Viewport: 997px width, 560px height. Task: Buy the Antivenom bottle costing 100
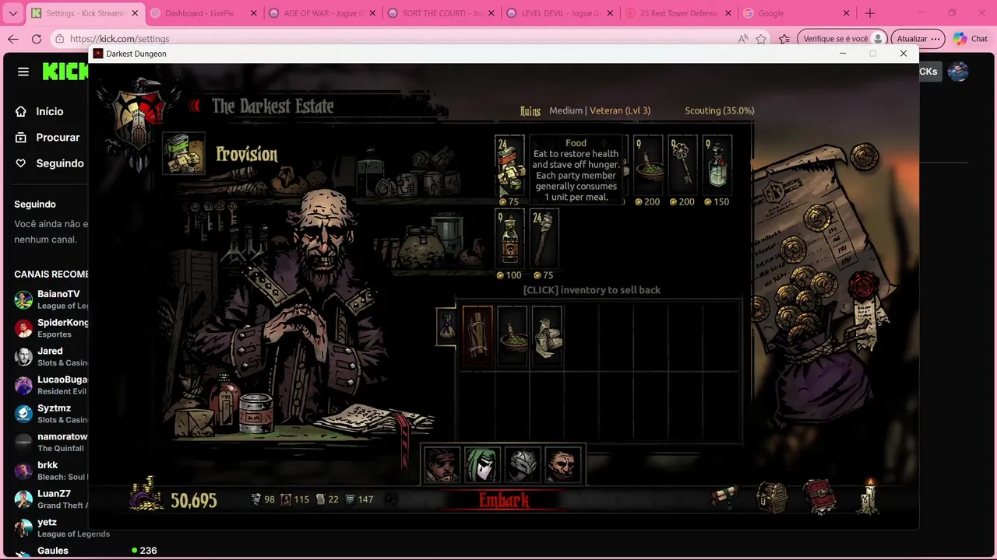(x=510, y=239)
